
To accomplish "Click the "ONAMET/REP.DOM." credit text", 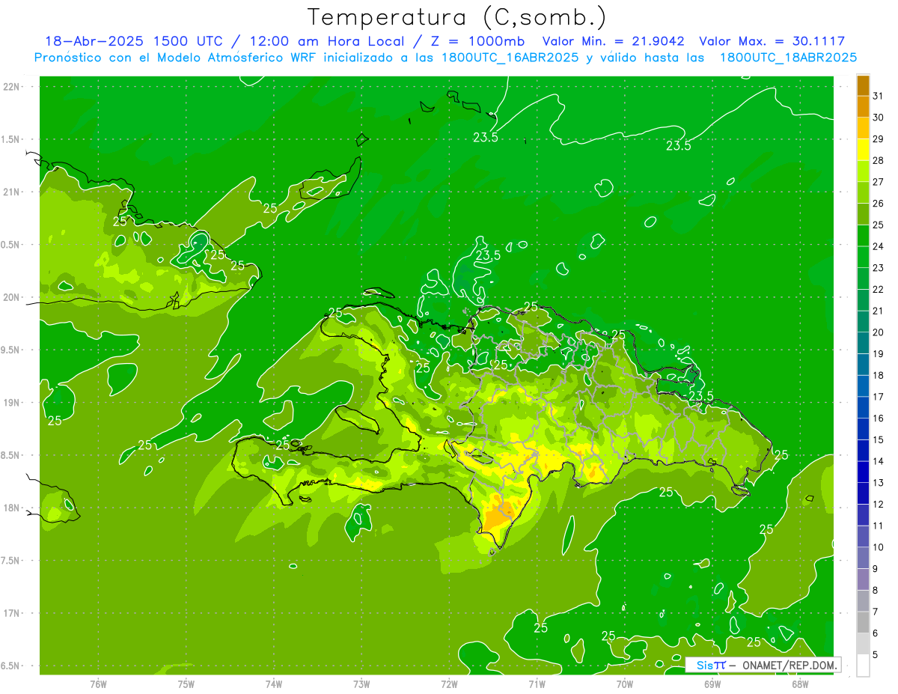I will coord(789,665).
